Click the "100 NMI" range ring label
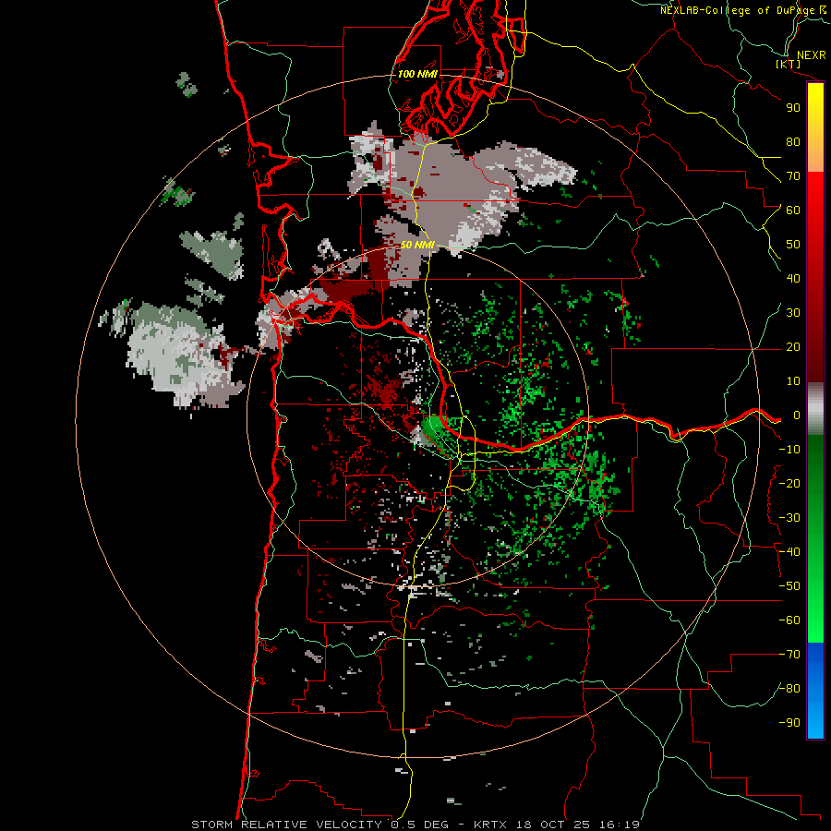The width and height of the screenshot is (831, 831). 417,74
